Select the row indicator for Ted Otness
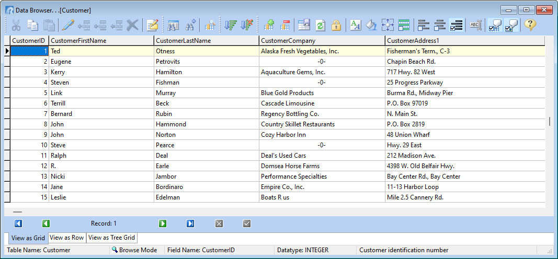Image resolution: width=558 pixels, height=259 pixels. [x=7, y=51]
